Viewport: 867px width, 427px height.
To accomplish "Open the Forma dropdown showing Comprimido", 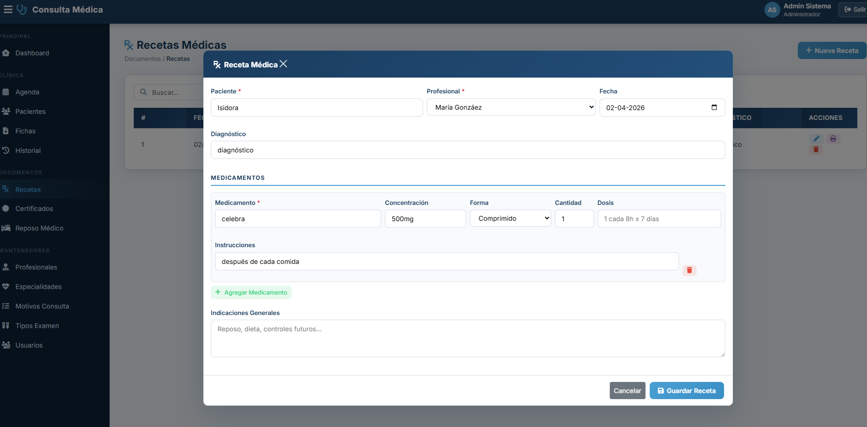I will pos(510,218).
